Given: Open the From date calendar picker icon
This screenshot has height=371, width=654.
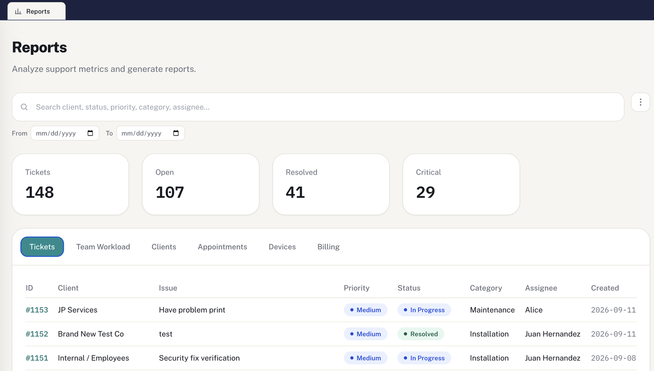Looking at the screenshot, I should click(x=90, y=133).
